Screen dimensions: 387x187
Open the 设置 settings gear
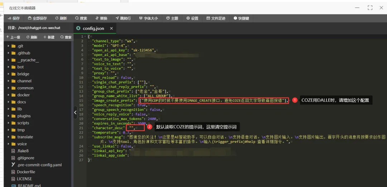click(192, 18)
